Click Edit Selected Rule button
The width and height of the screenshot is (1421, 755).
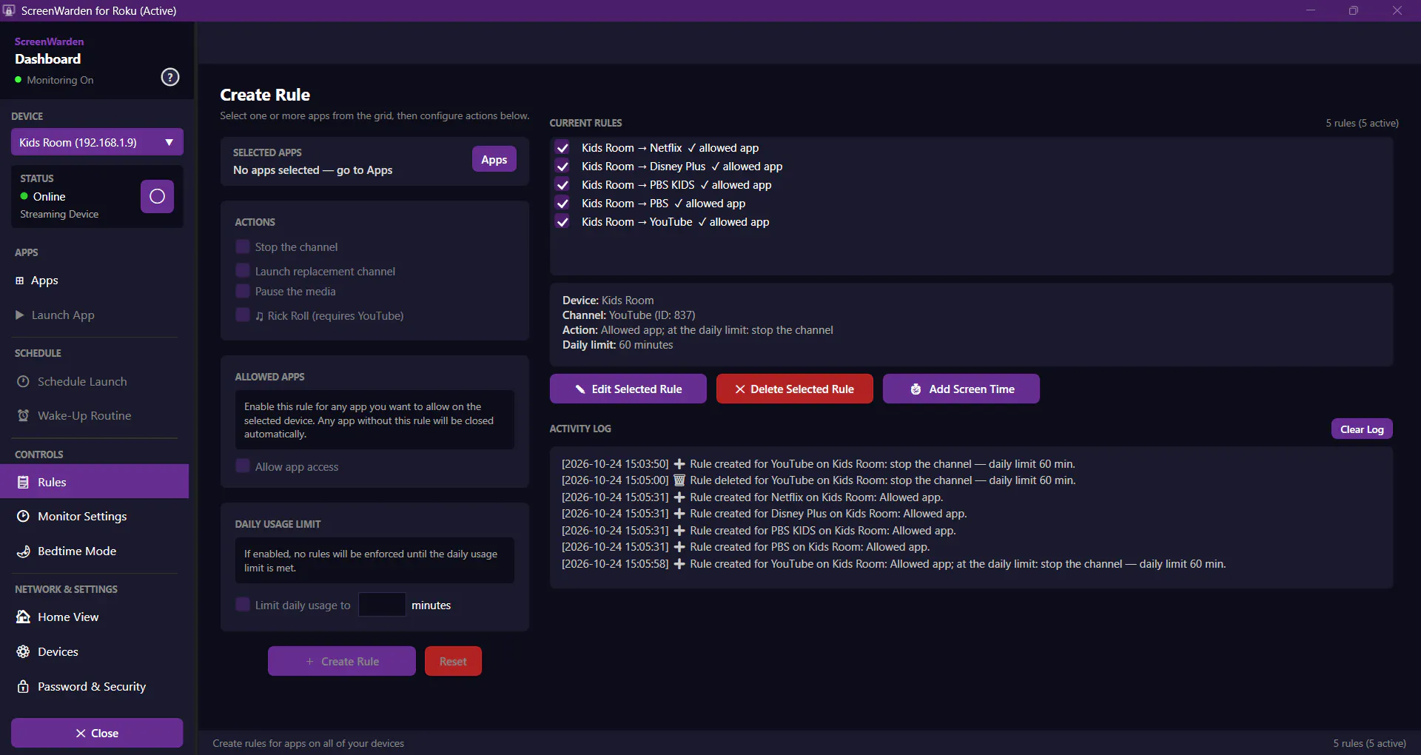click(x=628, y=389)
